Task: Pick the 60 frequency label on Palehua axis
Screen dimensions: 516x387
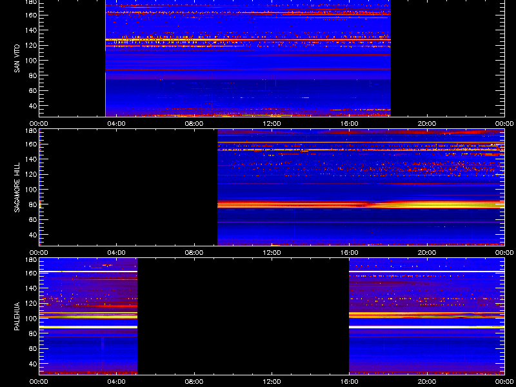Action: pos(33,349)
